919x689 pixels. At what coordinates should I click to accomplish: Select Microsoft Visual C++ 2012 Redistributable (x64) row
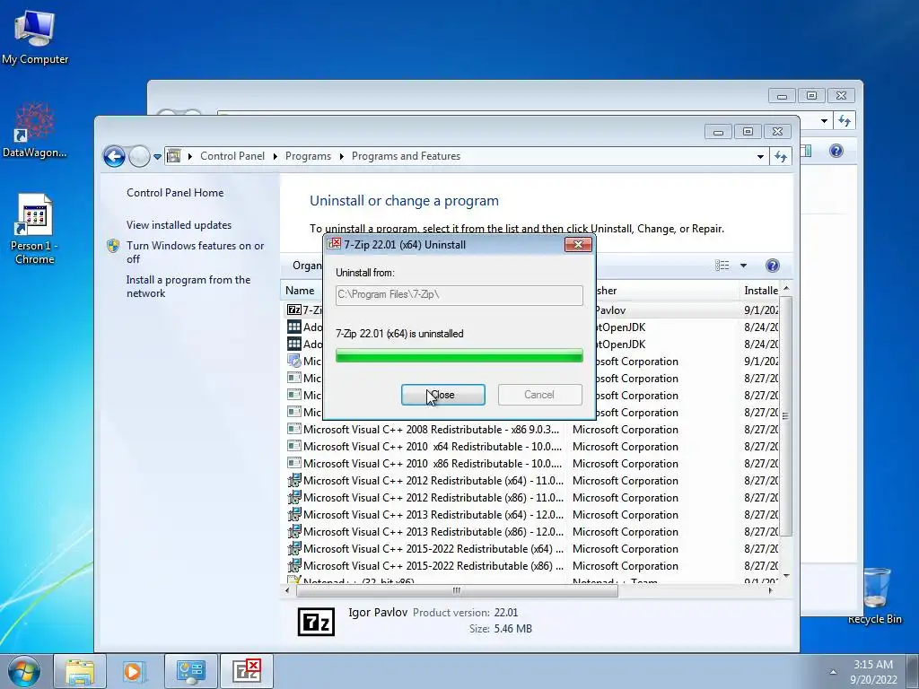(x=532, y=481)
